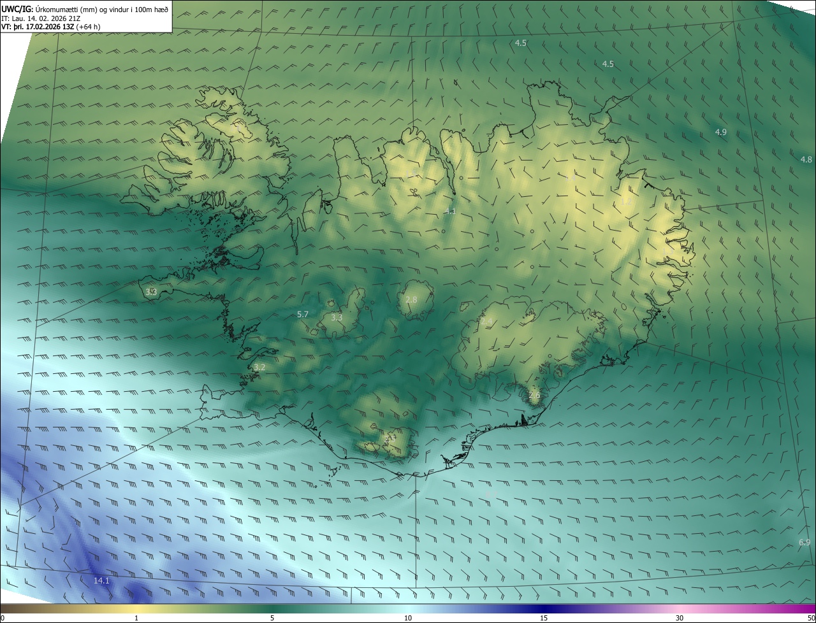
Task: Click the '0' tick label on colour scale
Action: (x=3, y=618)
